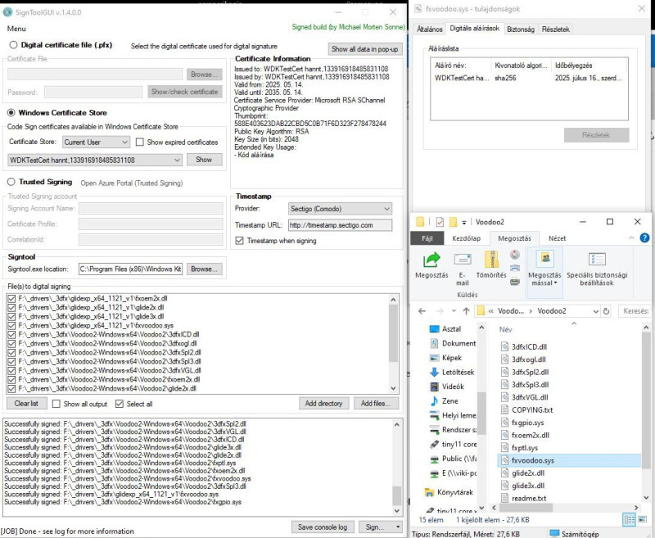Open Fájl tab in Explorer

click(427, 238)
